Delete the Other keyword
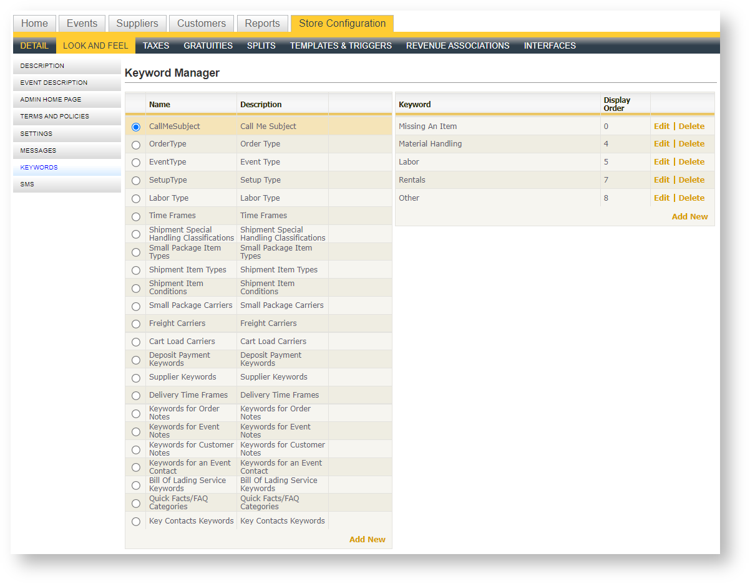The width and height of the screenshot is (750, 584). click(x=691, y=198)
